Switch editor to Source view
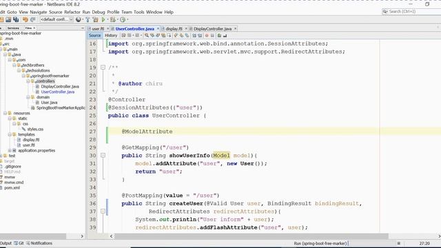Viewport: 441px width, 248px height. coord(94,35)
